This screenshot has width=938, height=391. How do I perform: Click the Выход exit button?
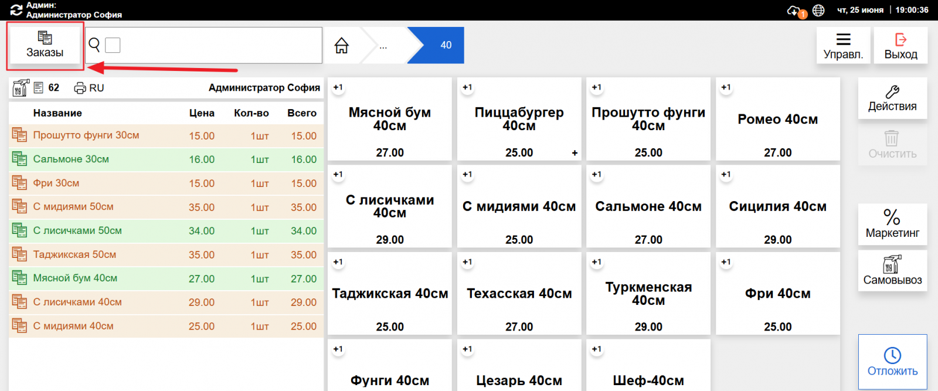[x=900, y=46]
